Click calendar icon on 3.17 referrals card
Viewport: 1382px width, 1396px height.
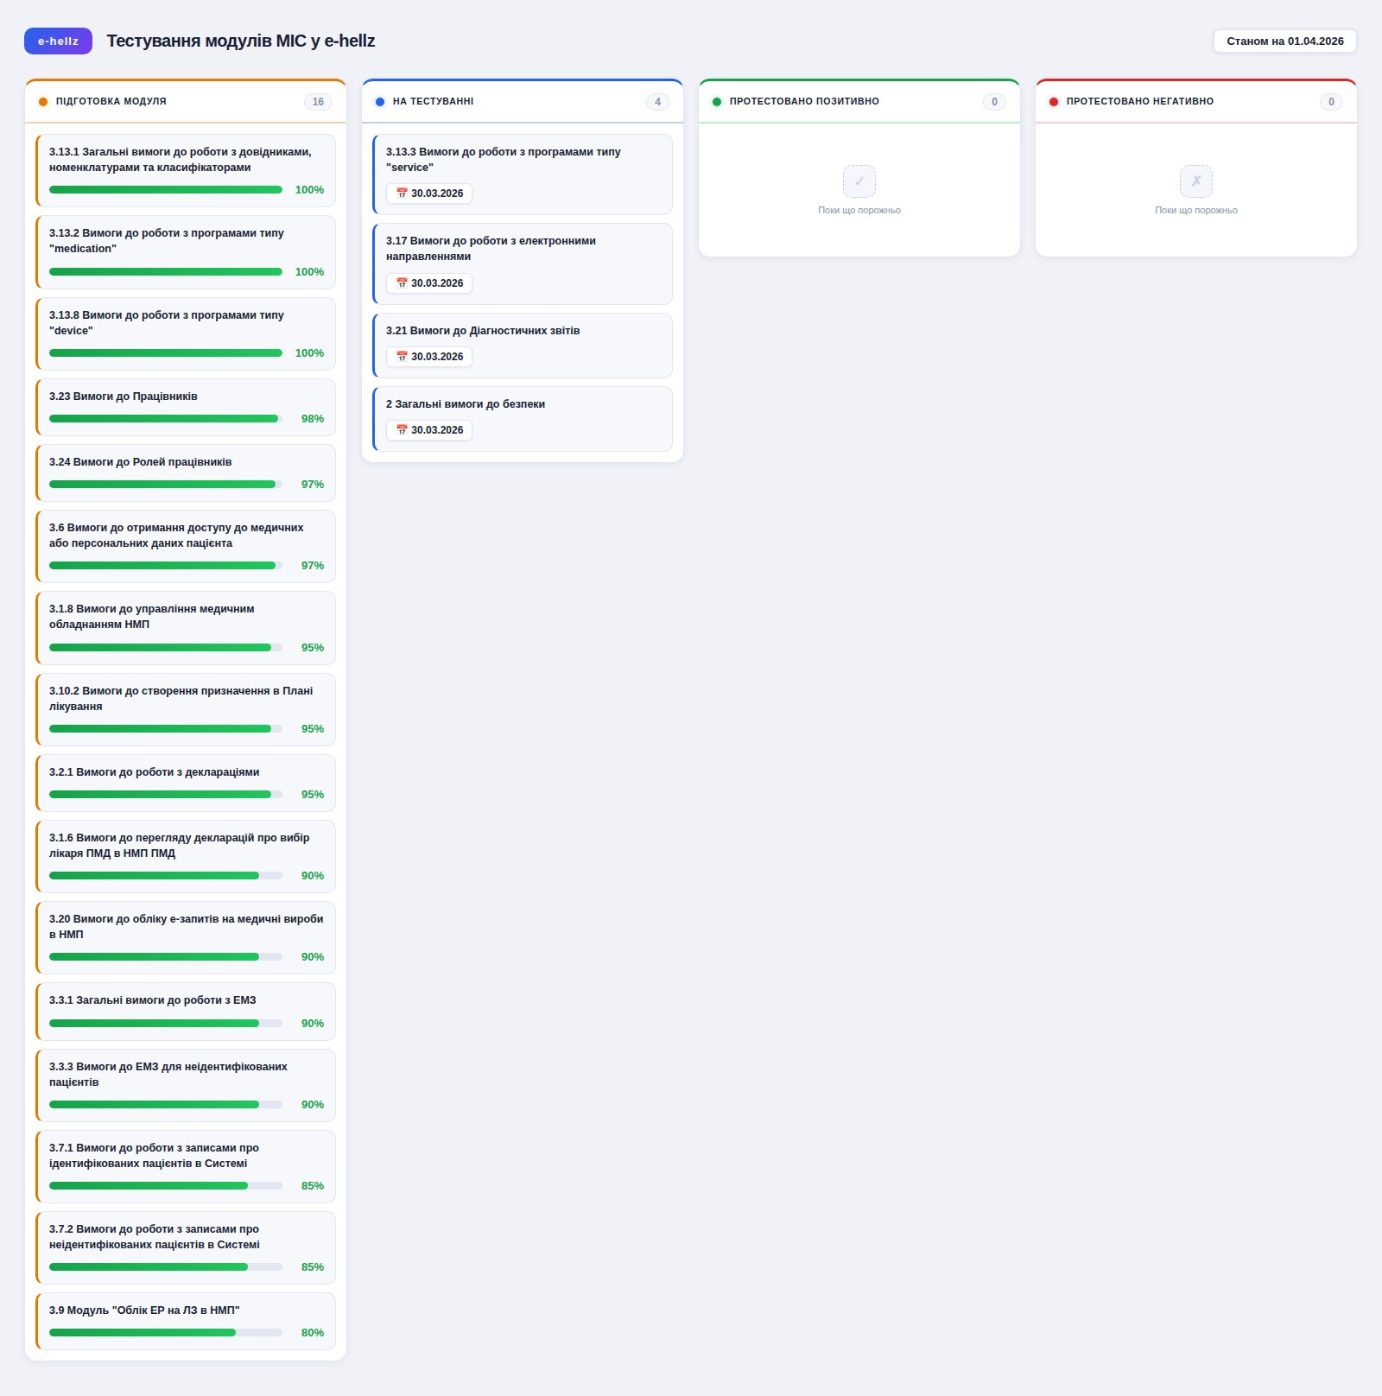[402, 283]
